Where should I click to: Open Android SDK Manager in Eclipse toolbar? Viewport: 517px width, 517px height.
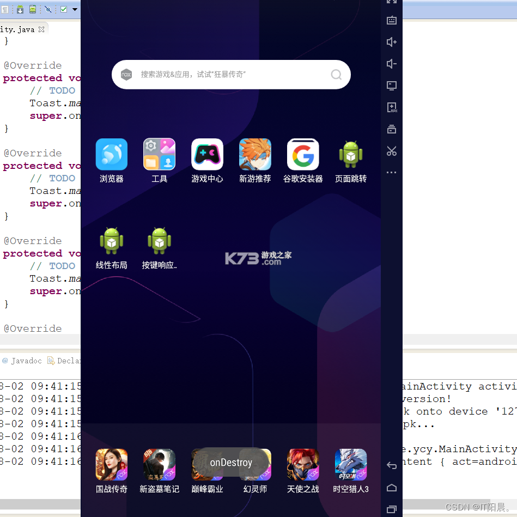pos(20,9)
